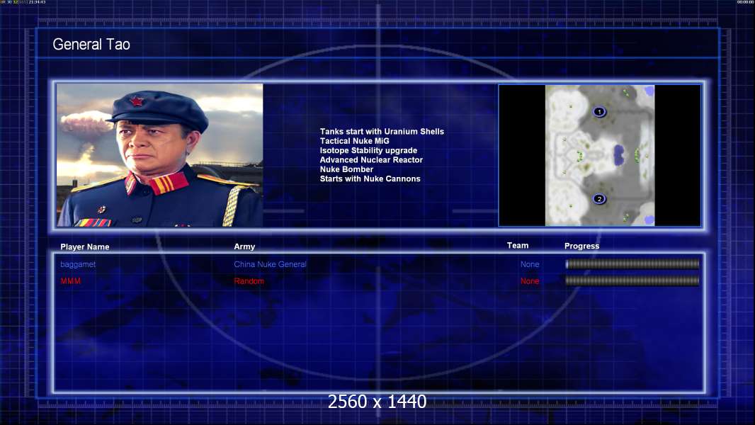This screenshot has height=425, width=755.
Task: Click the Tactical Nuke MiG ability text
Action: (x=354, y=141)
